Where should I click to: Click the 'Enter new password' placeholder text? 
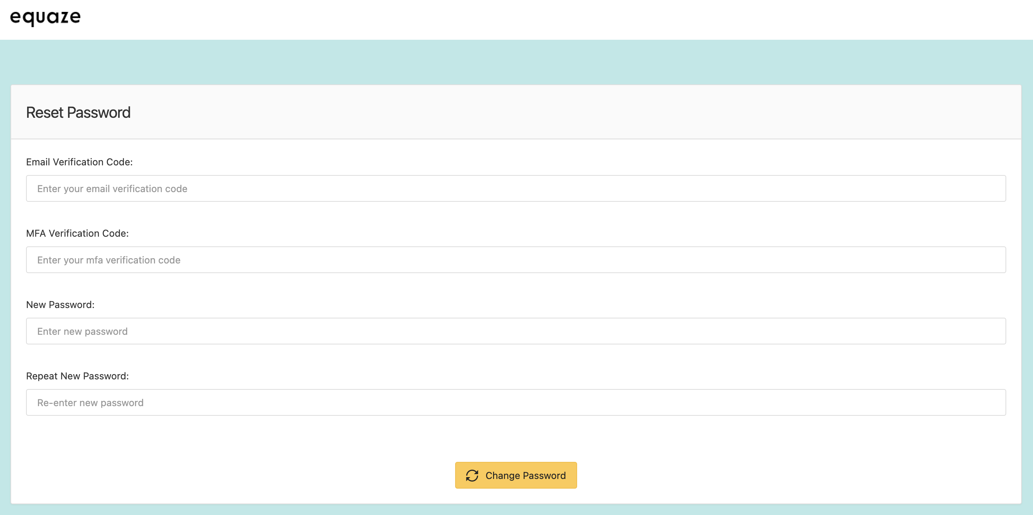(x=82, y=331)
